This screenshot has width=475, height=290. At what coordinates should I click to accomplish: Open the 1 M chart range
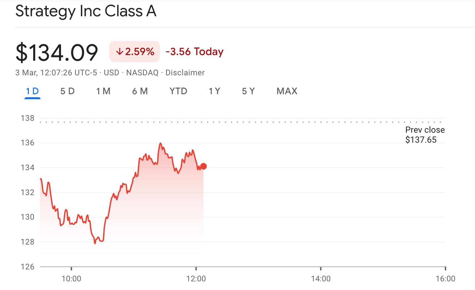coord(103,91)
